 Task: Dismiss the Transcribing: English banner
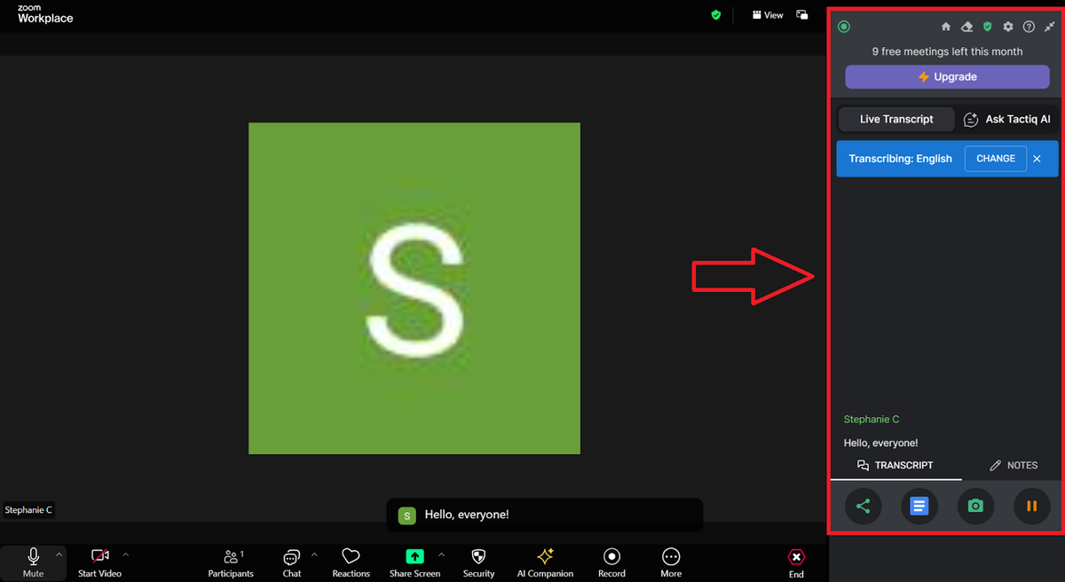coord(1037,159)
